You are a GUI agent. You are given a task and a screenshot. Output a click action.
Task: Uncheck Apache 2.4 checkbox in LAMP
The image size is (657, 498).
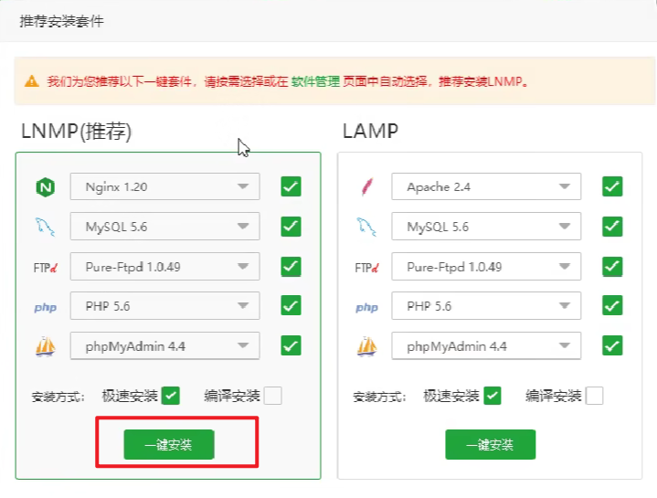pyautogui.click(x=612, y=186)
